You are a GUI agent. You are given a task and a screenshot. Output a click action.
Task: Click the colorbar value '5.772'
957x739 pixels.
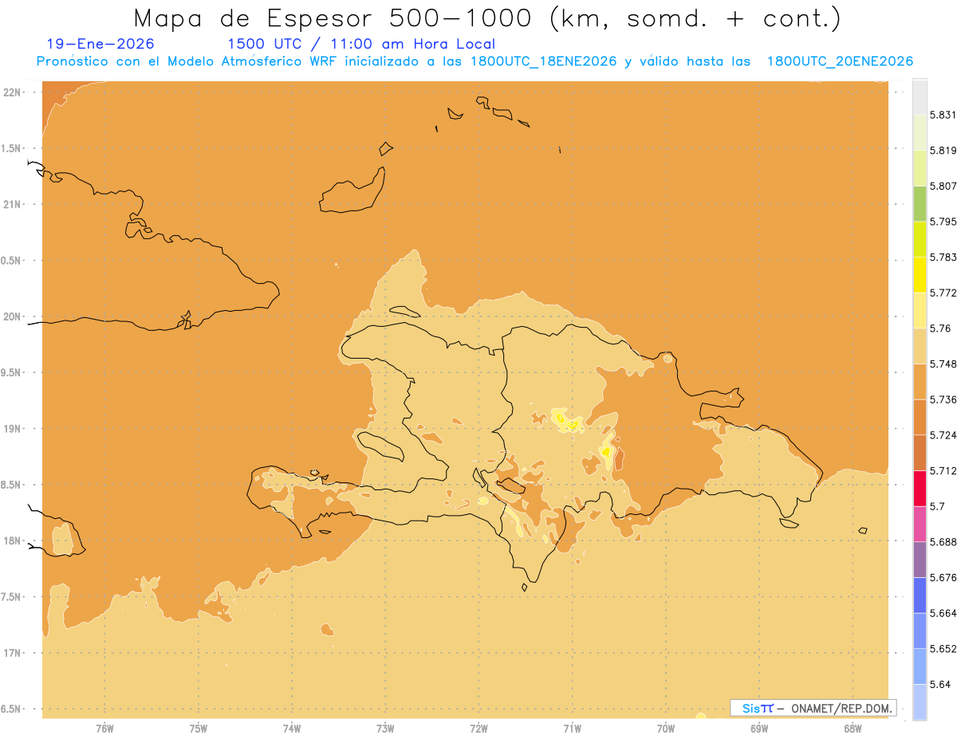[x=943, y=293]
